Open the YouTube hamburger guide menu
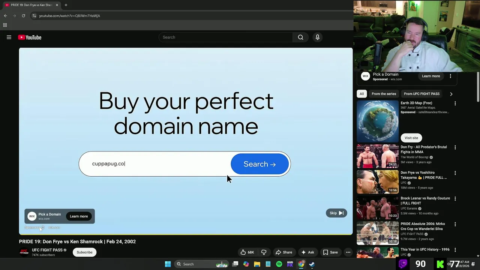 [x=9, y=37]
